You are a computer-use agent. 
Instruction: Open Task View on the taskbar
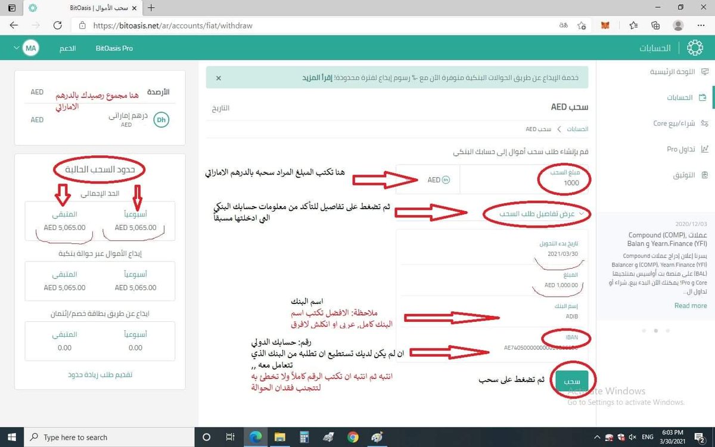[231, 437]
